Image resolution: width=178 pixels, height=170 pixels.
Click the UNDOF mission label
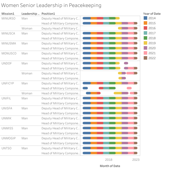click(x=7, y=63)
